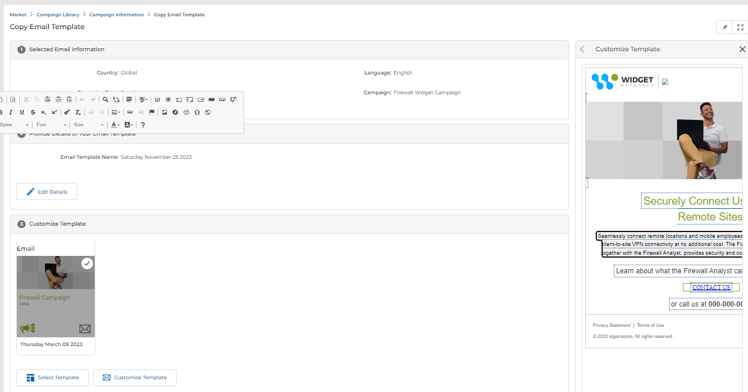Open the Text Color dropdown
Screen dimensions: 748x392
pos(116,124)
